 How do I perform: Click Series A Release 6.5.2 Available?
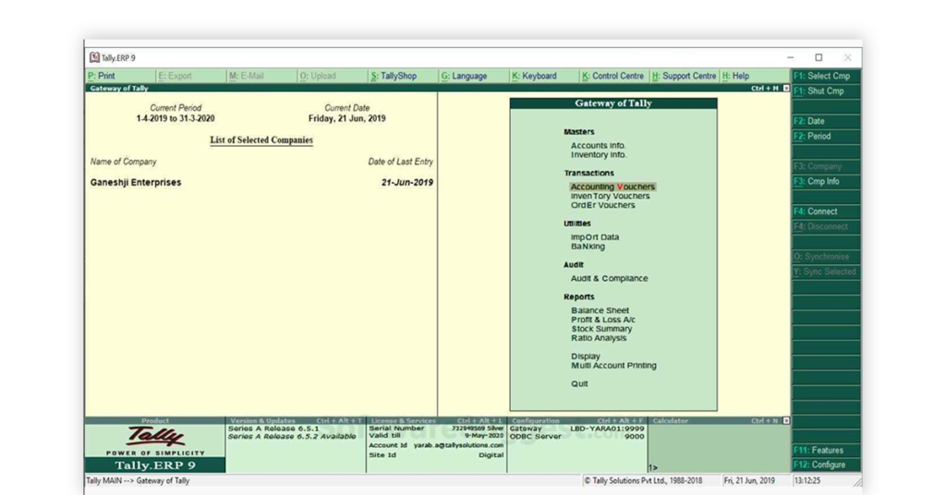[292, 437]
